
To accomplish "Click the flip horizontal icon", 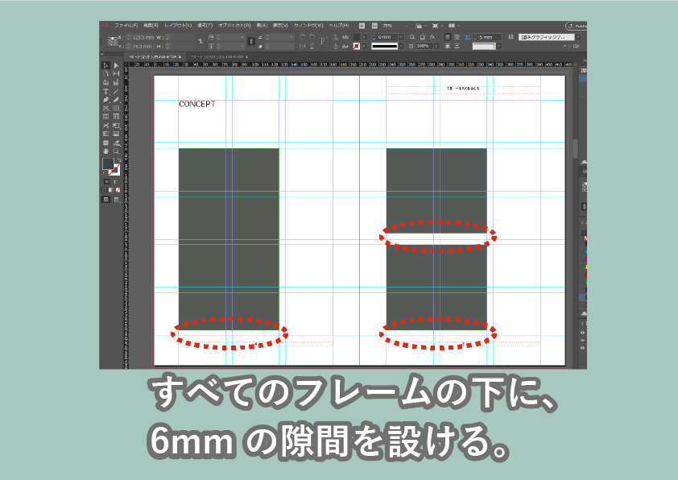I will coord(302,46).
